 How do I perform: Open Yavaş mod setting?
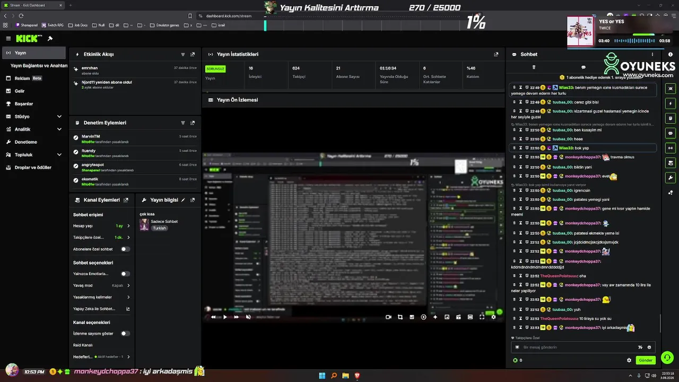pyautogui.click(x=101, y=285)
